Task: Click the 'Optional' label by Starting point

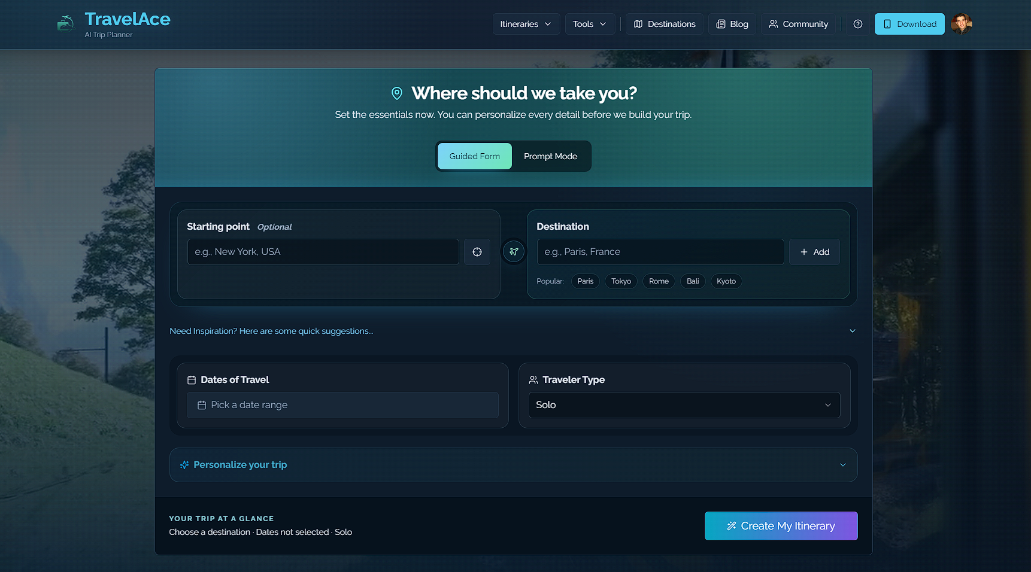Action: click(274, 227)
